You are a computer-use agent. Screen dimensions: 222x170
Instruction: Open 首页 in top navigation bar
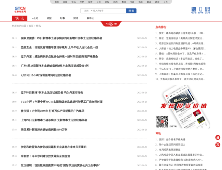[57, 2]
